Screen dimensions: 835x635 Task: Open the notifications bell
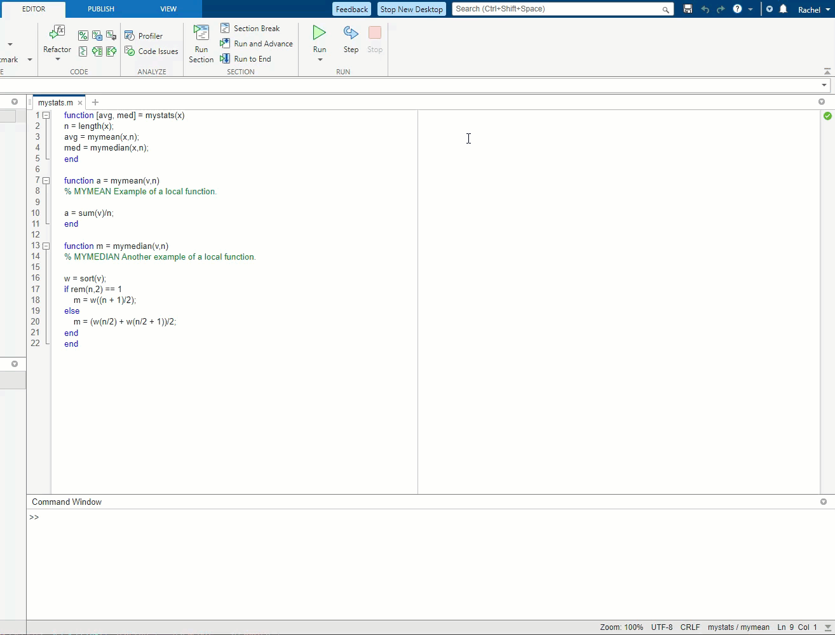pos(784,9)
